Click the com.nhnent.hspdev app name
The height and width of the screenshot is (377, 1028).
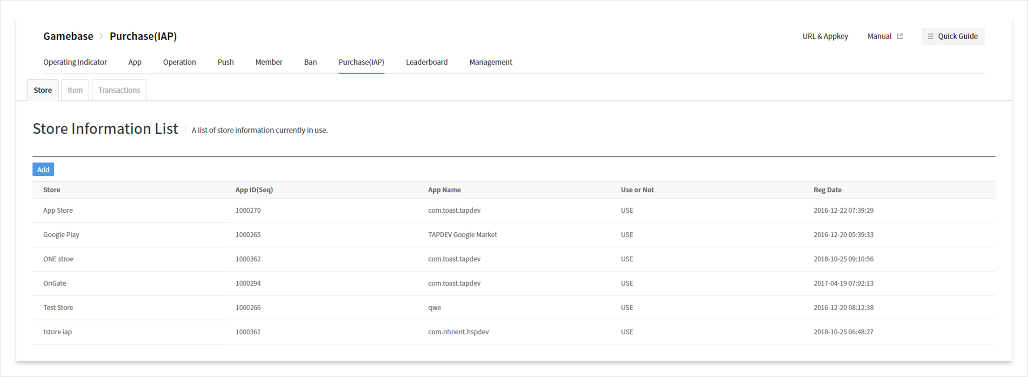458,332
